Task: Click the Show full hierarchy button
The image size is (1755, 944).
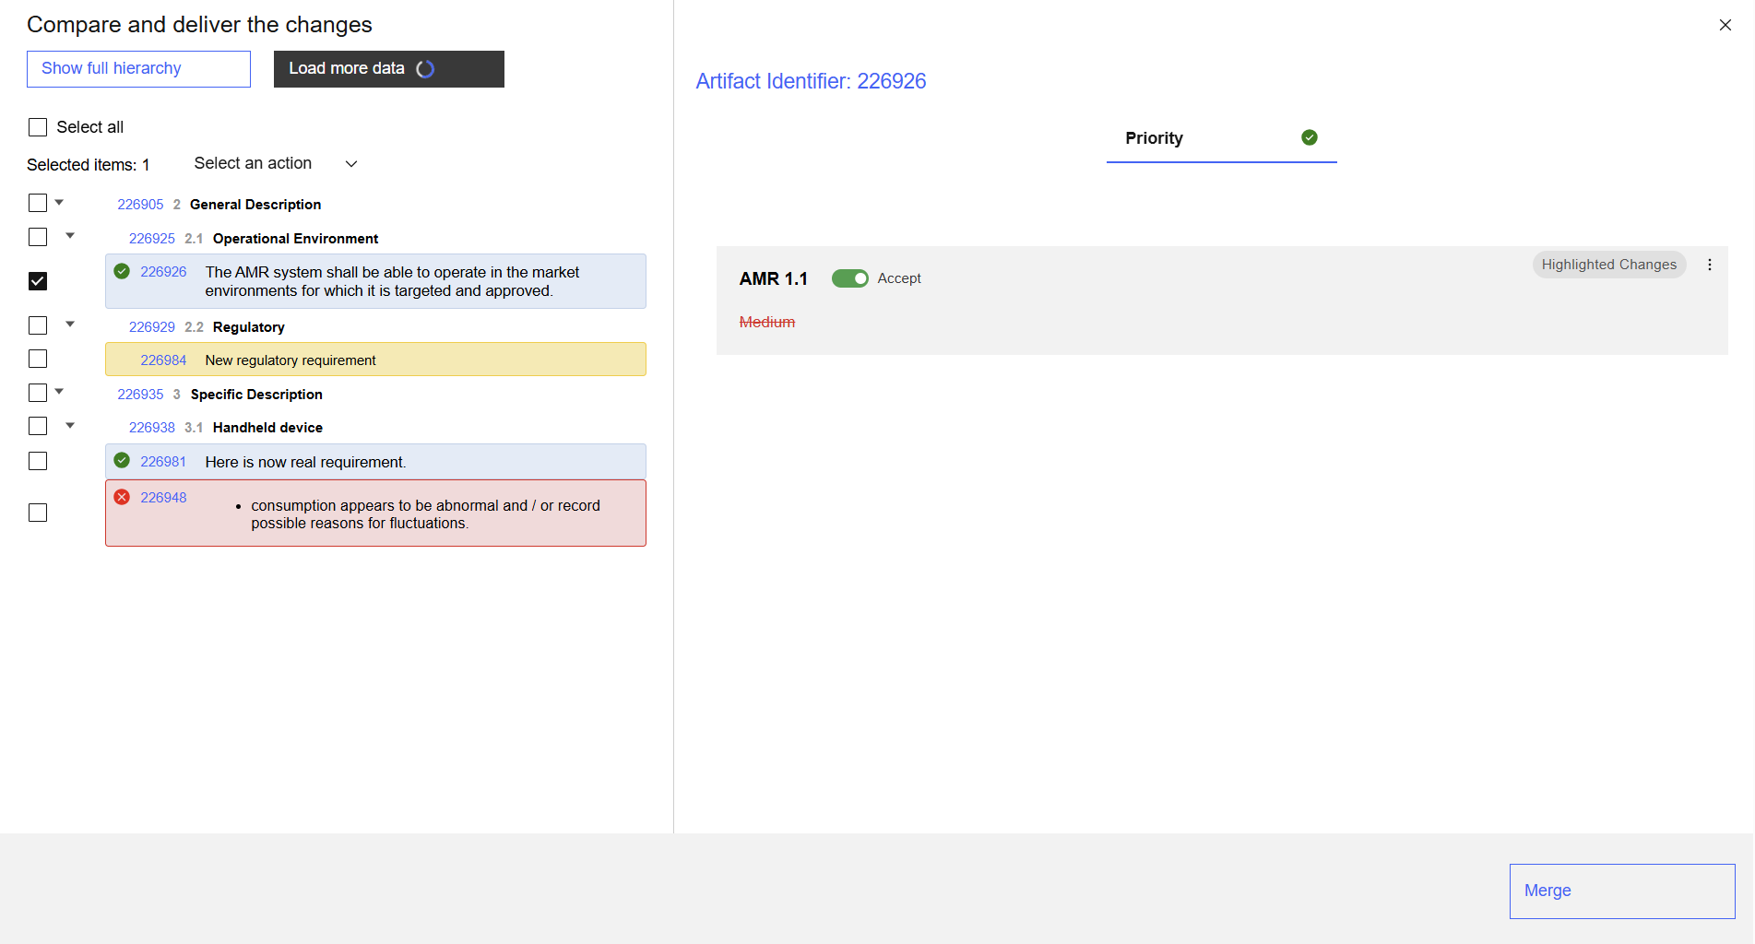Action: 138,69
